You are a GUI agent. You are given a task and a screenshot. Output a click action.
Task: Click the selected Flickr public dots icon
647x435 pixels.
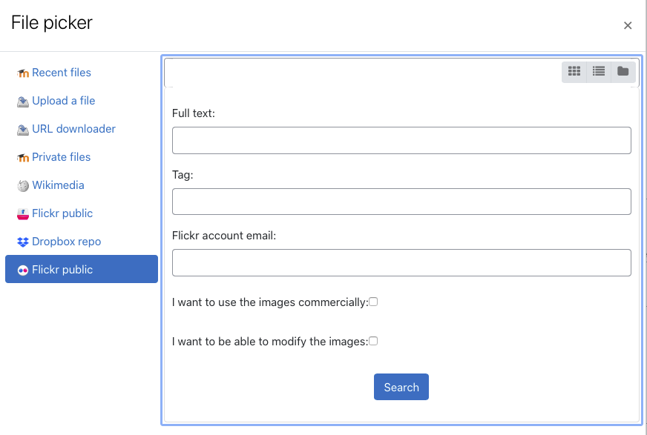pos(23,270)
